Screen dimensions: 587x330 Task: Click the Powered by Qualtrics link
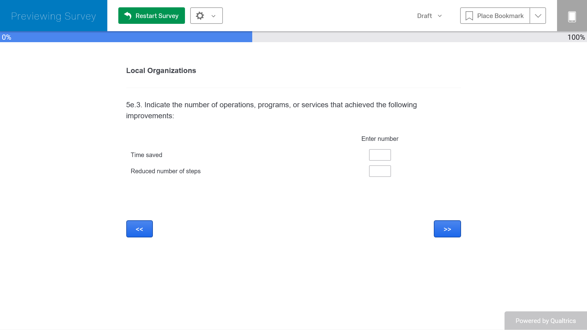coord(545,321)
